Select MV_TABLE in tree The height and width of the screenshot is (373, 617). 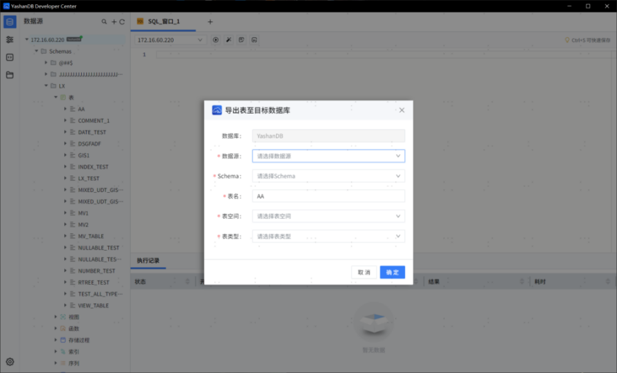pyautogui.click(x=91, y=236)
